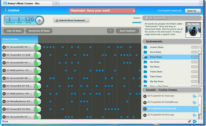Preview the 01-AcousticKit-08 track sound

pos(4,78)
